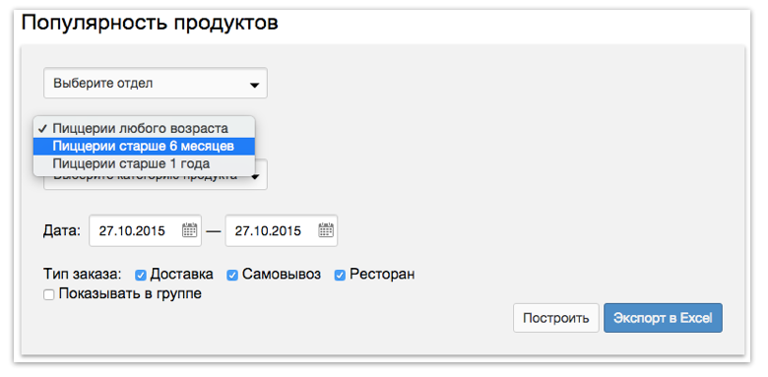Click the Экспорт в Excel button

click(663, 318)
